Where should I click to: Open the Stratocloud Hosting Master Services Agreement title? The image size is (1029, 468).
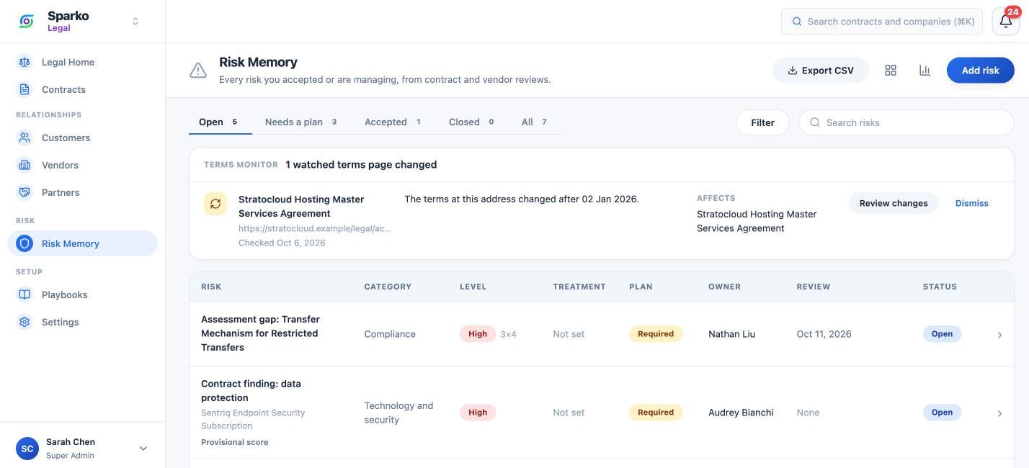(x=301, y=206)
